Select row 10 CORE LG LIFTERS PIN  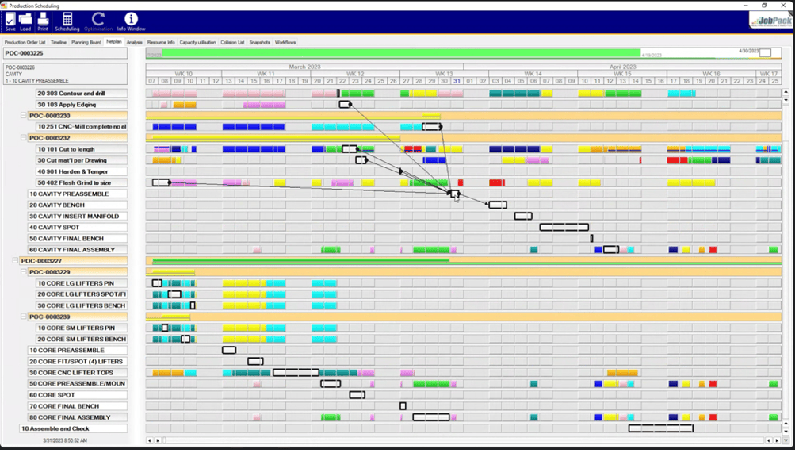coord(82,284)
